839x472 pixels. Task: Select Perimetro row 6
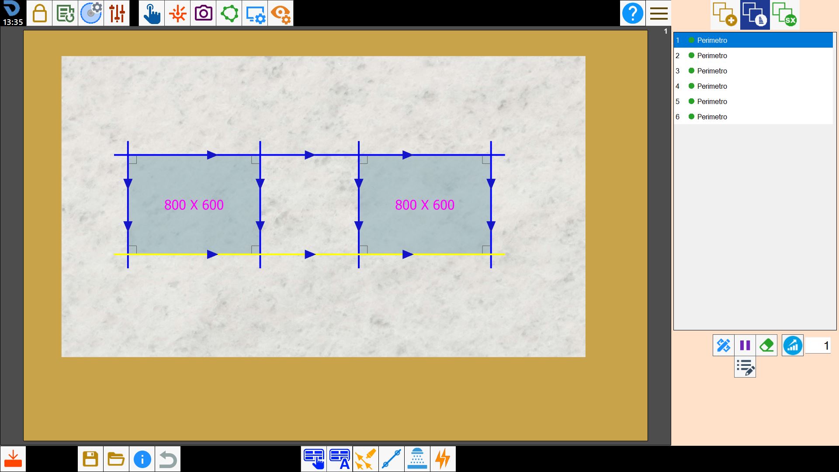tap(753, 117)
